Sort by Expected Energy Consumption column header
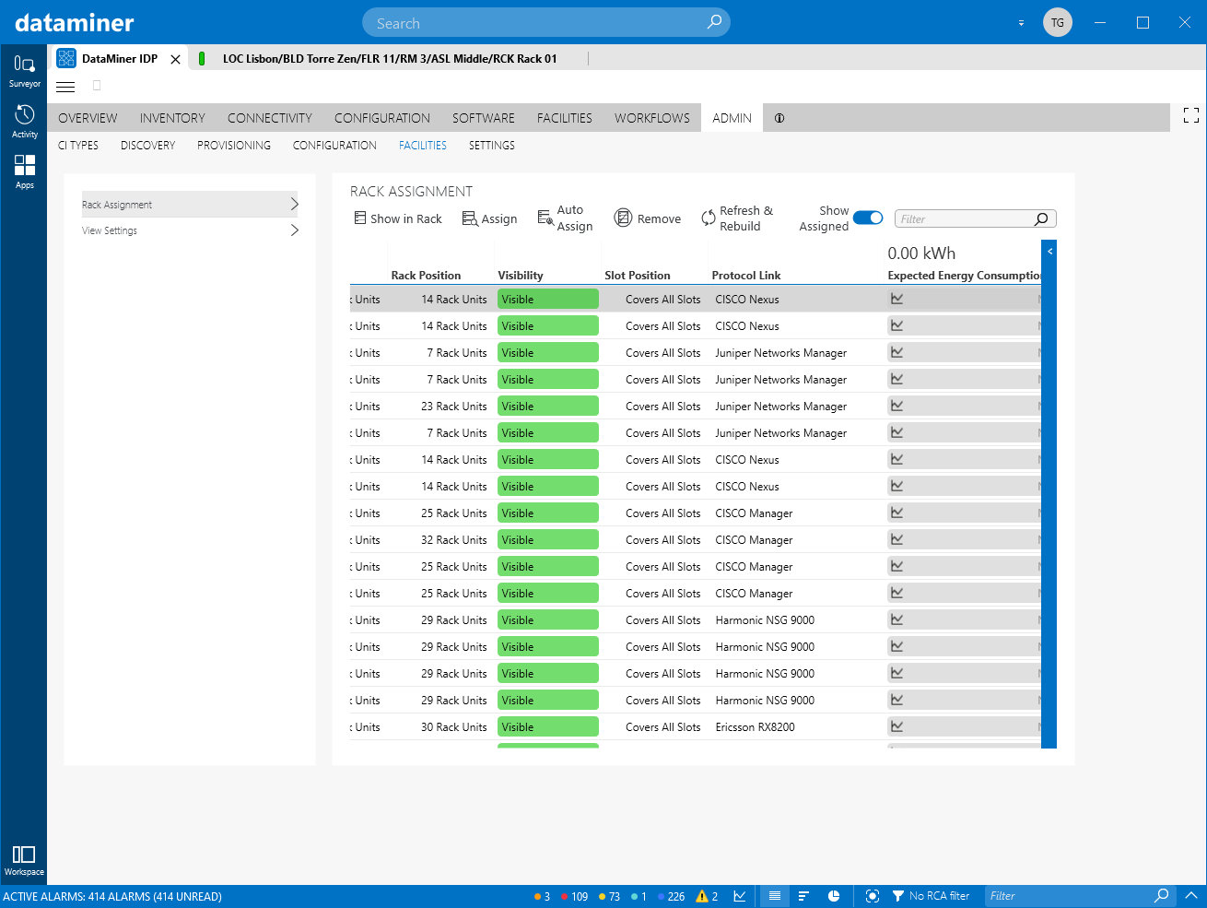The height and width of the screenshot is (908, 1207). [964, 276]
